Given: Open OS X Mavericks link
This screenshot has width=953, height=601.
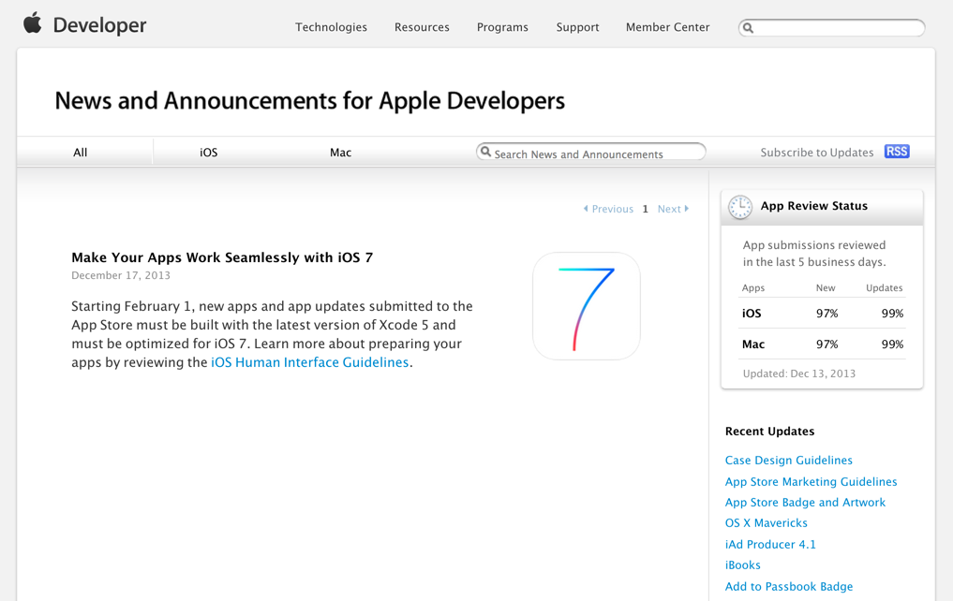Looking at the screenshot, I should (x=766, y=522).
